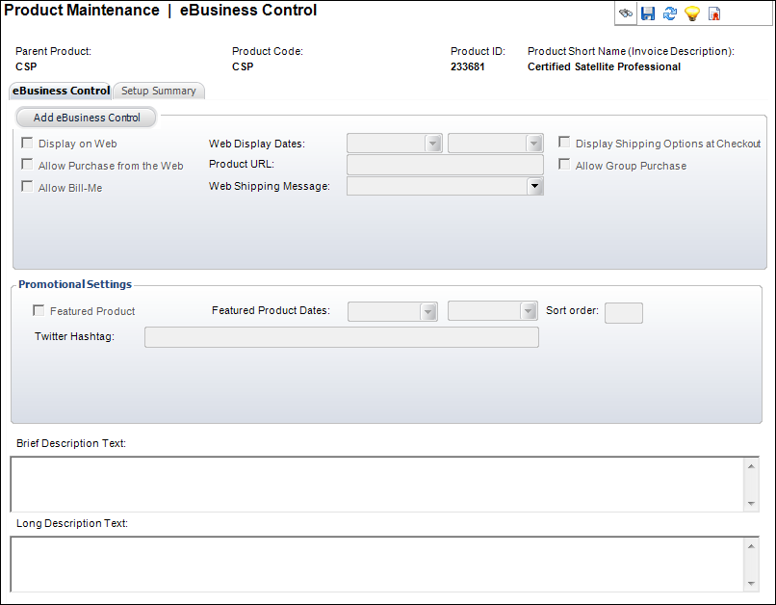Click the Brief Description scrollbar down arrow
776x605 pixels.
(x=751, y=504)
